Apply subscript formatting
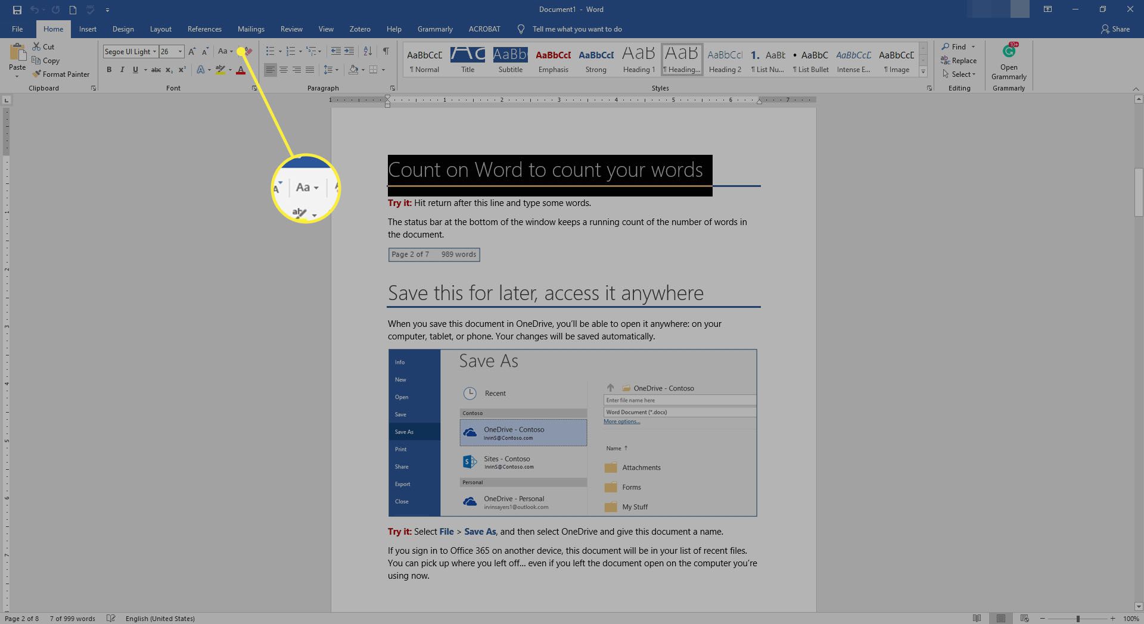 (169, 70)
